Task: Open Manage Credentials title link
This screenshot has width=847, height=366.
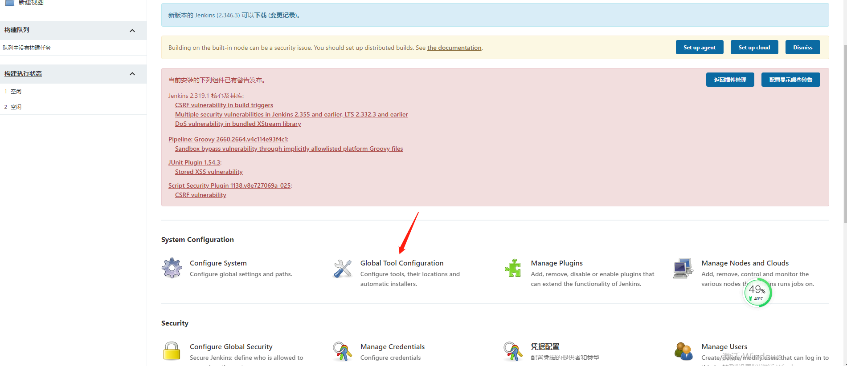Action: tap(393, 347)
